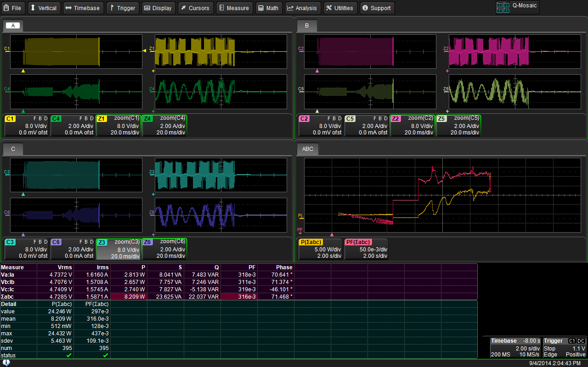Open the Vertical menu
Image resolution: width=588 pixels, height=367 pixels.
(43, 8)
